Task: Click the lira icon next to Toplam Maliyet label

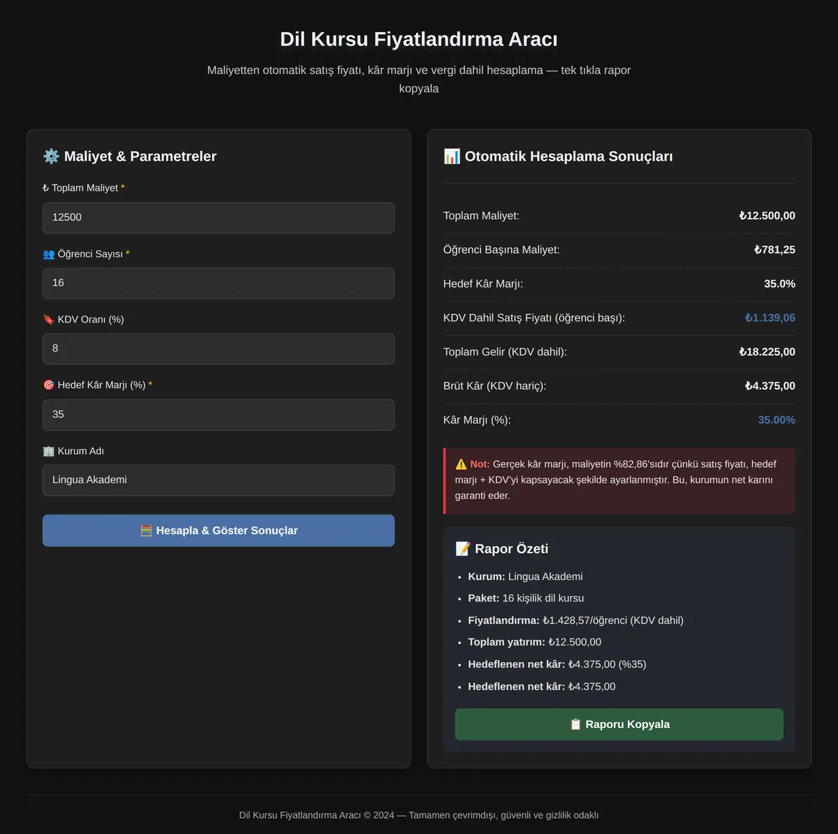Action: [x=45, y=188]
